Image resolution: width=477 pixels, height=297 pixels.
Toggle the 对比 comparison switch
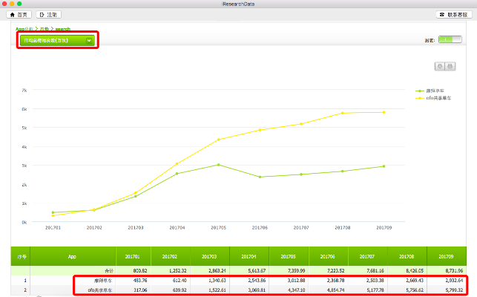pyautogui.click(x=450, y=41)
